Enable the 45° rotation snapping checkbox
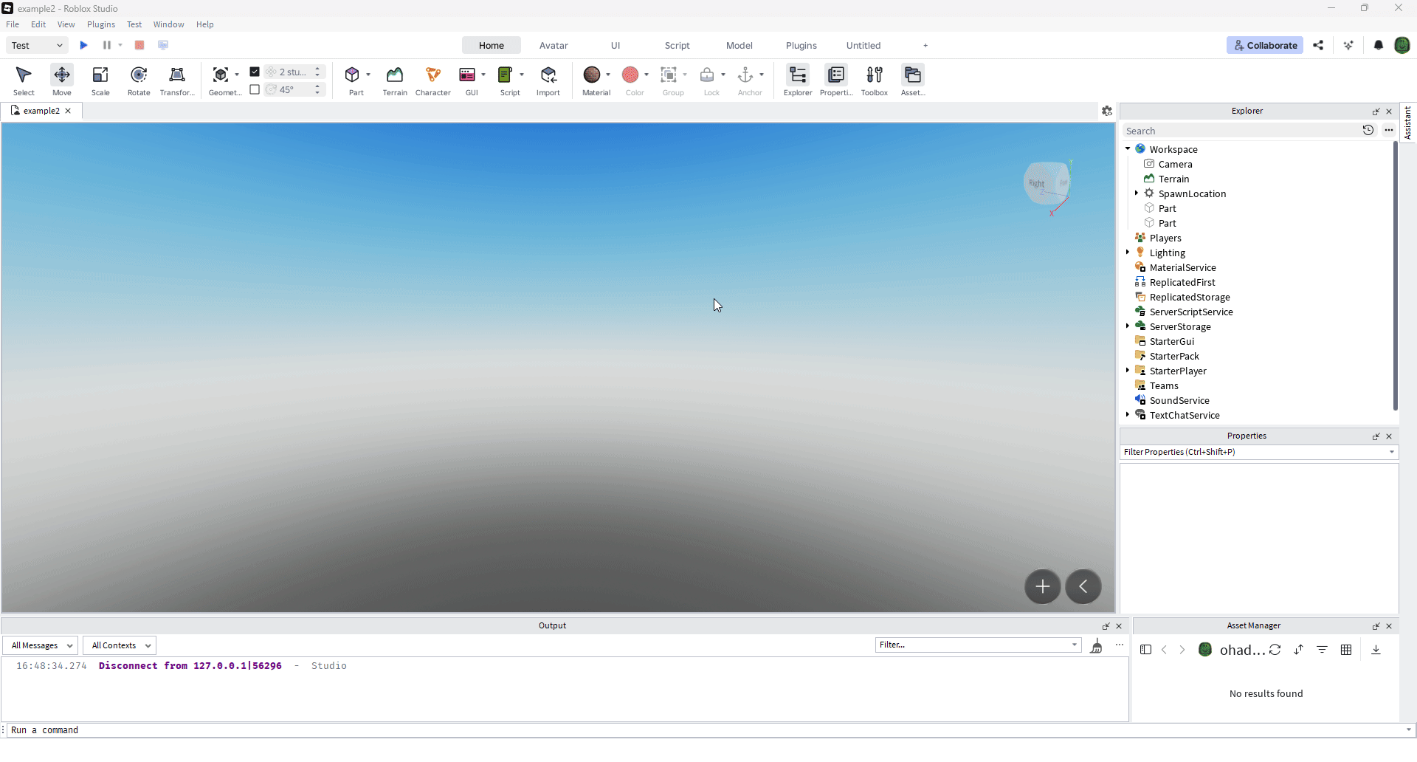 (x=255, y=89)
